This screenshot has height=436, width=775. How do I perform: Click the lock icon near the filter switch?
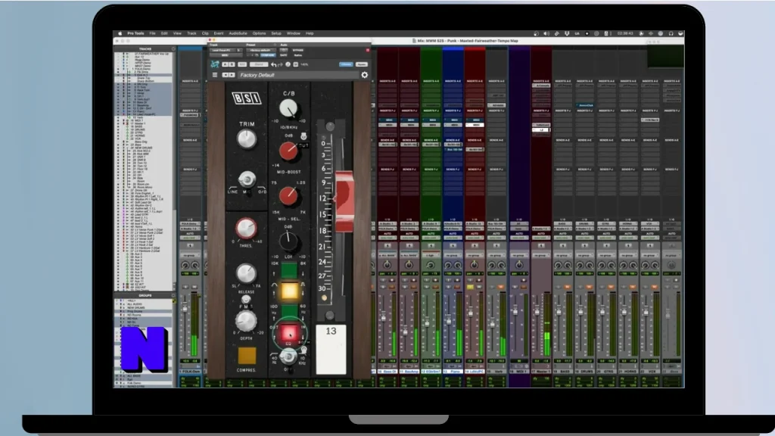(303, 350)
